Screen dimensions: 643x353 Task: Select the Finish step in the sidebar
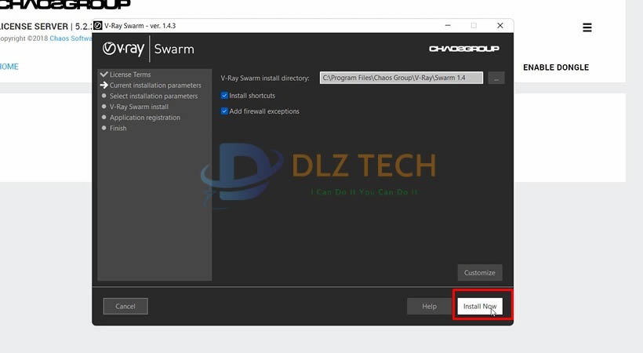click(x=118, y=129)
